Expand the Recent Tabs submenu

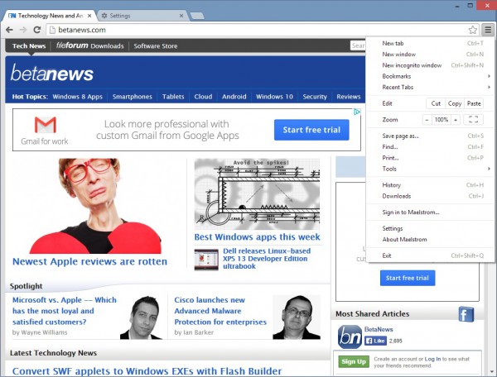(x=430, y=88)
